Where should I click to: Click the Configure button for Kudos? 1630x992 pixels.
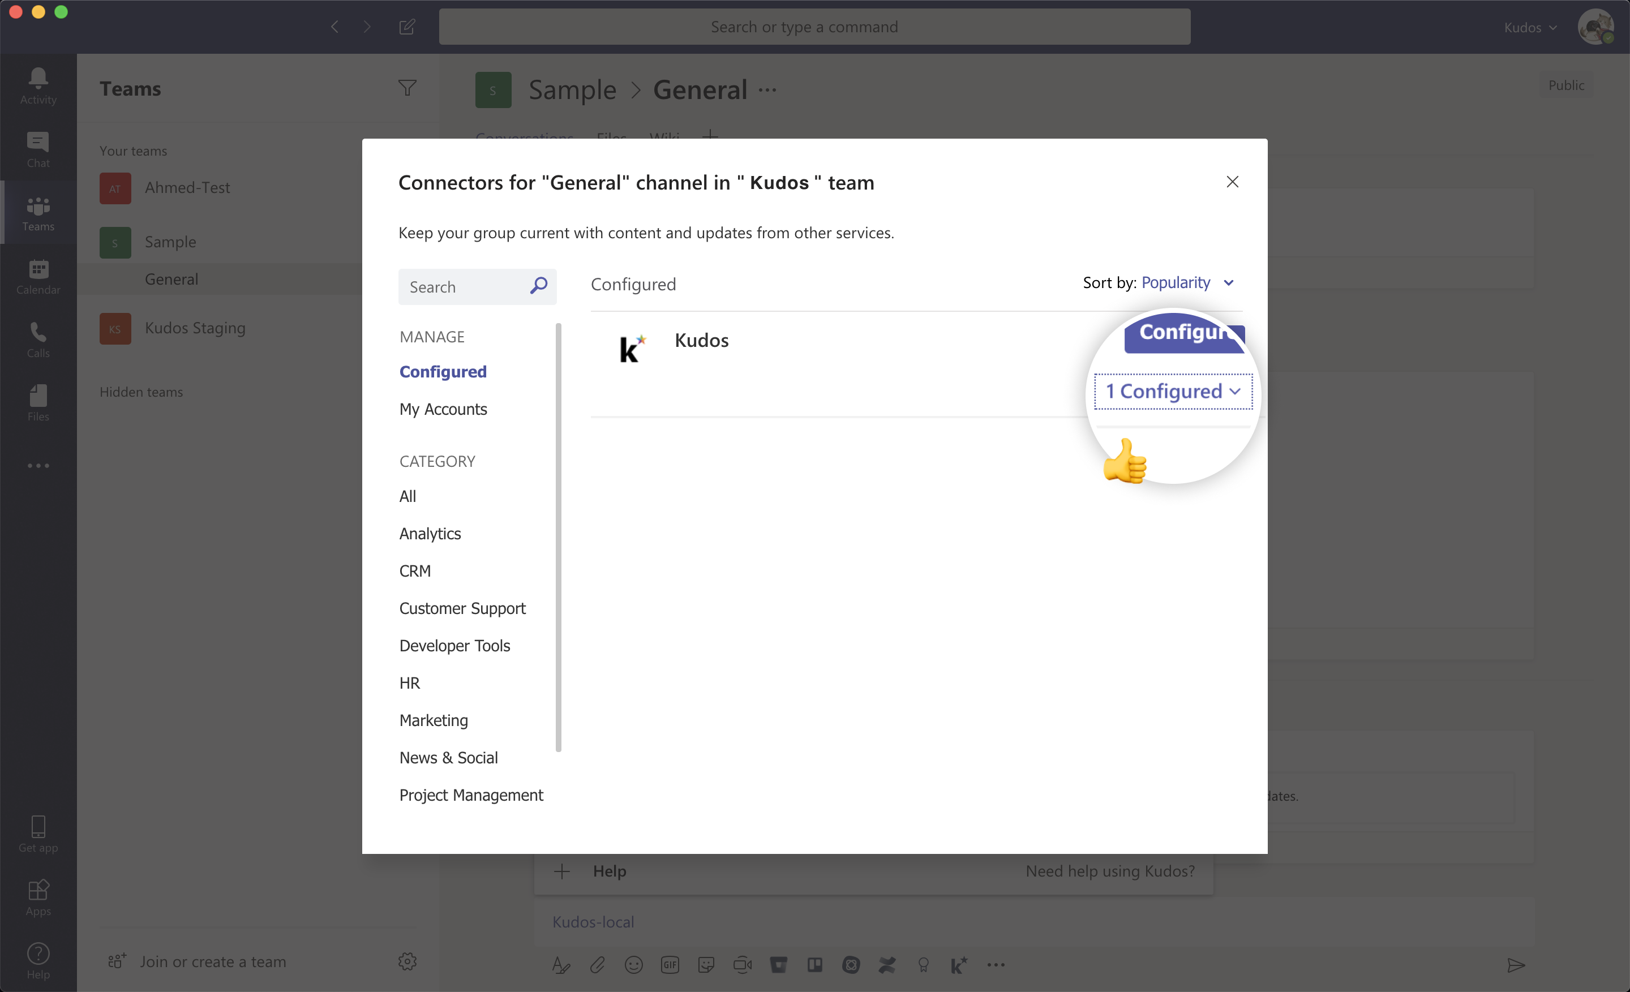(1184, 333)
